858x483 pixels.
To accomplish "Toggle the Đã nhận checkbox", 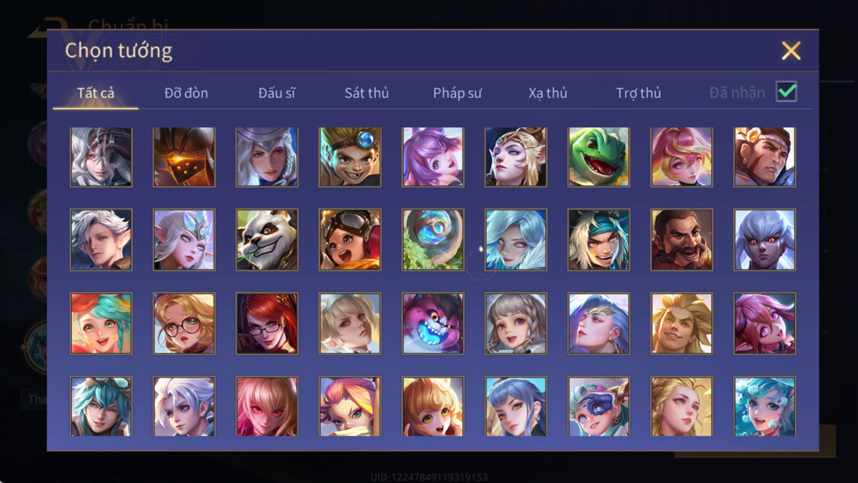I will click(x=786, y=92).
